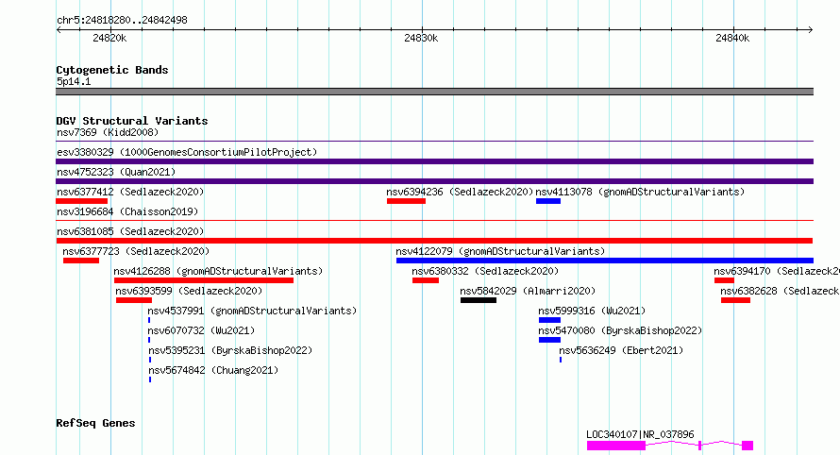Open nsv6380332 (Sedlazeck2020) label
The height and width of the screenshot is (455, 840).
[x=485, y=271]
